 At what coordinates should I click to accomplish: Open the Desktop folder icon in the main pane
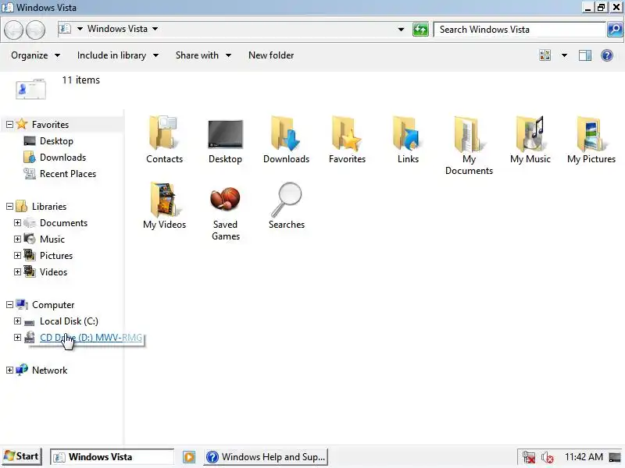tap(225, 133)
